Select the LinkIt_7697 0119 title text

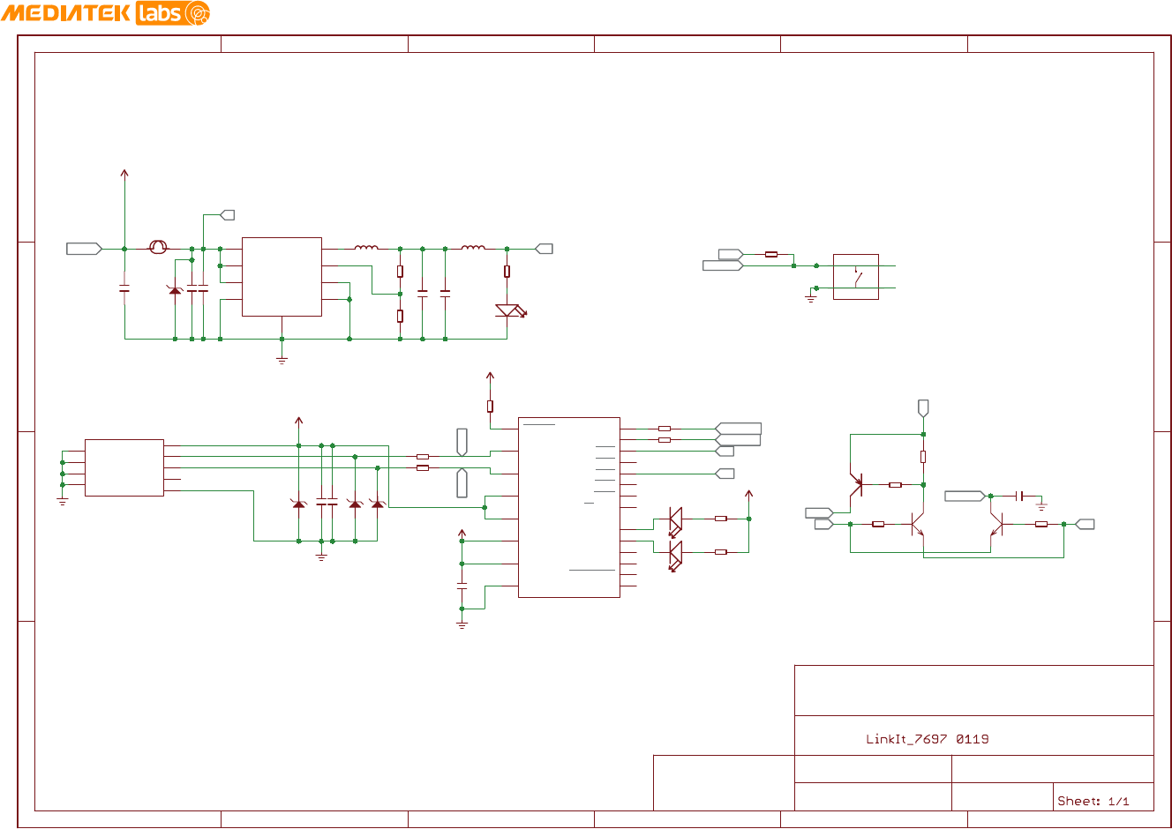(927, 739)
